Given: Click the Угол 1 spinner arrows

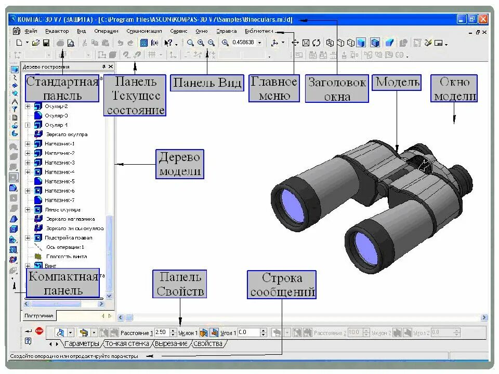Looking at the screenshot, I should pos(263,332).
